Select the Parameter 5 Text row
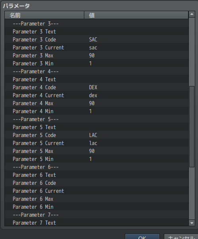 (x=97, y=127)
